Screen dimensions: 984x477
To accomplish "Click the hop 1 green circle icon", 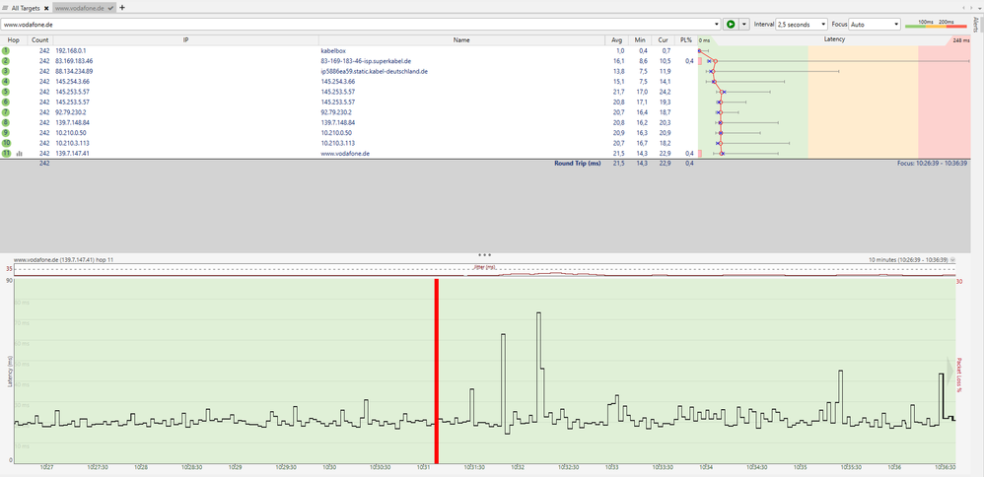I will tap(6, 49).
